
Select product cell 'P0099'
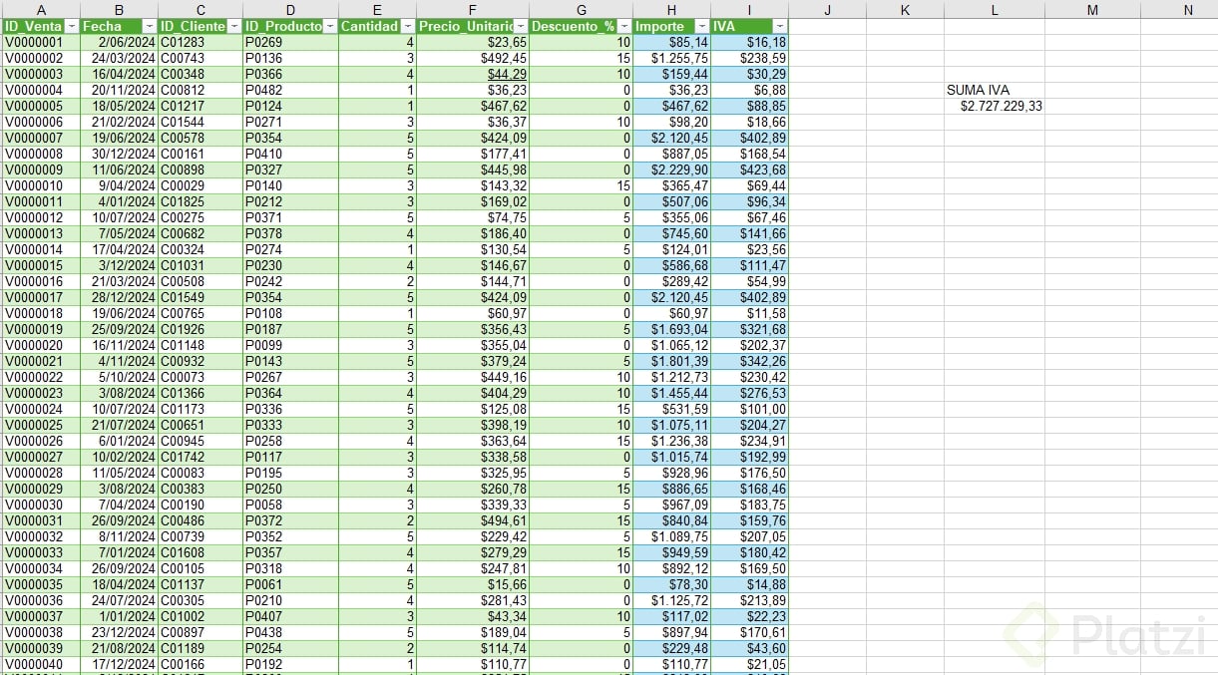tap(290, 345)
